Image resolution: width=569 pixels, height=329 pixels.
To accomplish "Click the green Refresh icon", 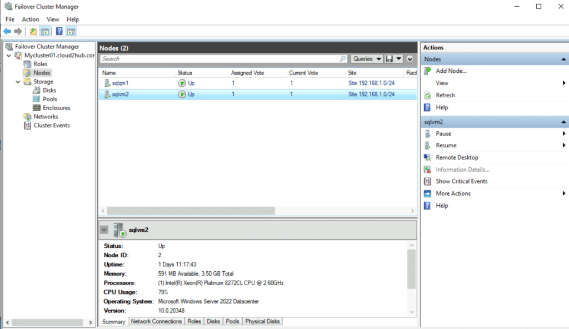I will tap(427, 95).
